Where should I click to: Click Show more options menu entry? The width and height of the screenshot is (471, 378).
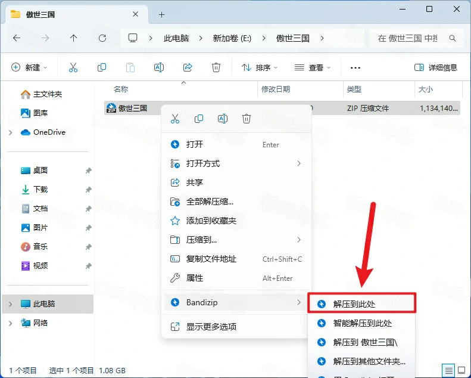coord(211,327)
